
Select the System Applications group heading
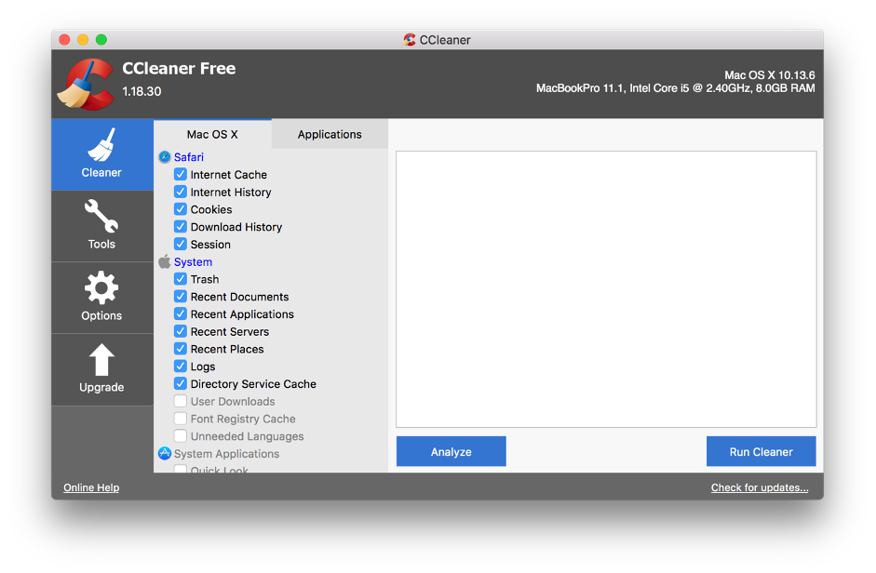click(226, 454)
